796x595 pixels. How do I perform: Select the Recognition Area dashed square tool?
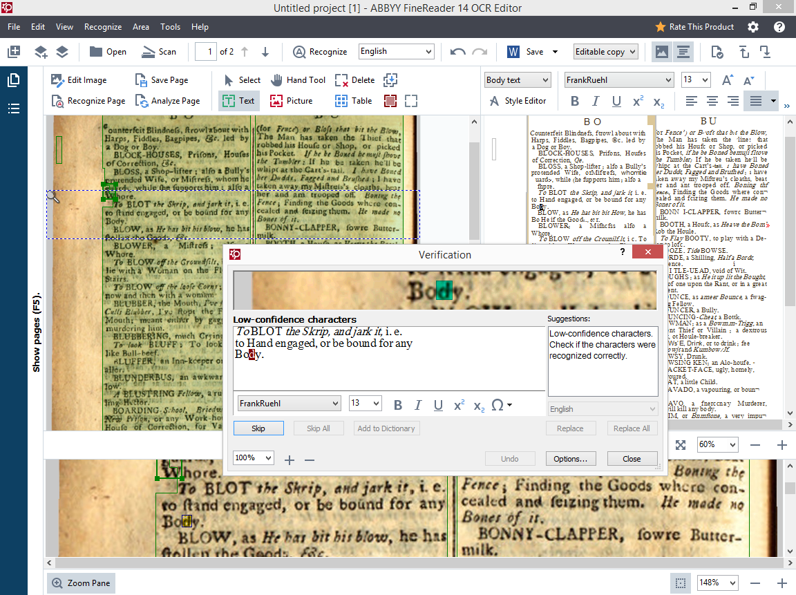pos(411,100)
